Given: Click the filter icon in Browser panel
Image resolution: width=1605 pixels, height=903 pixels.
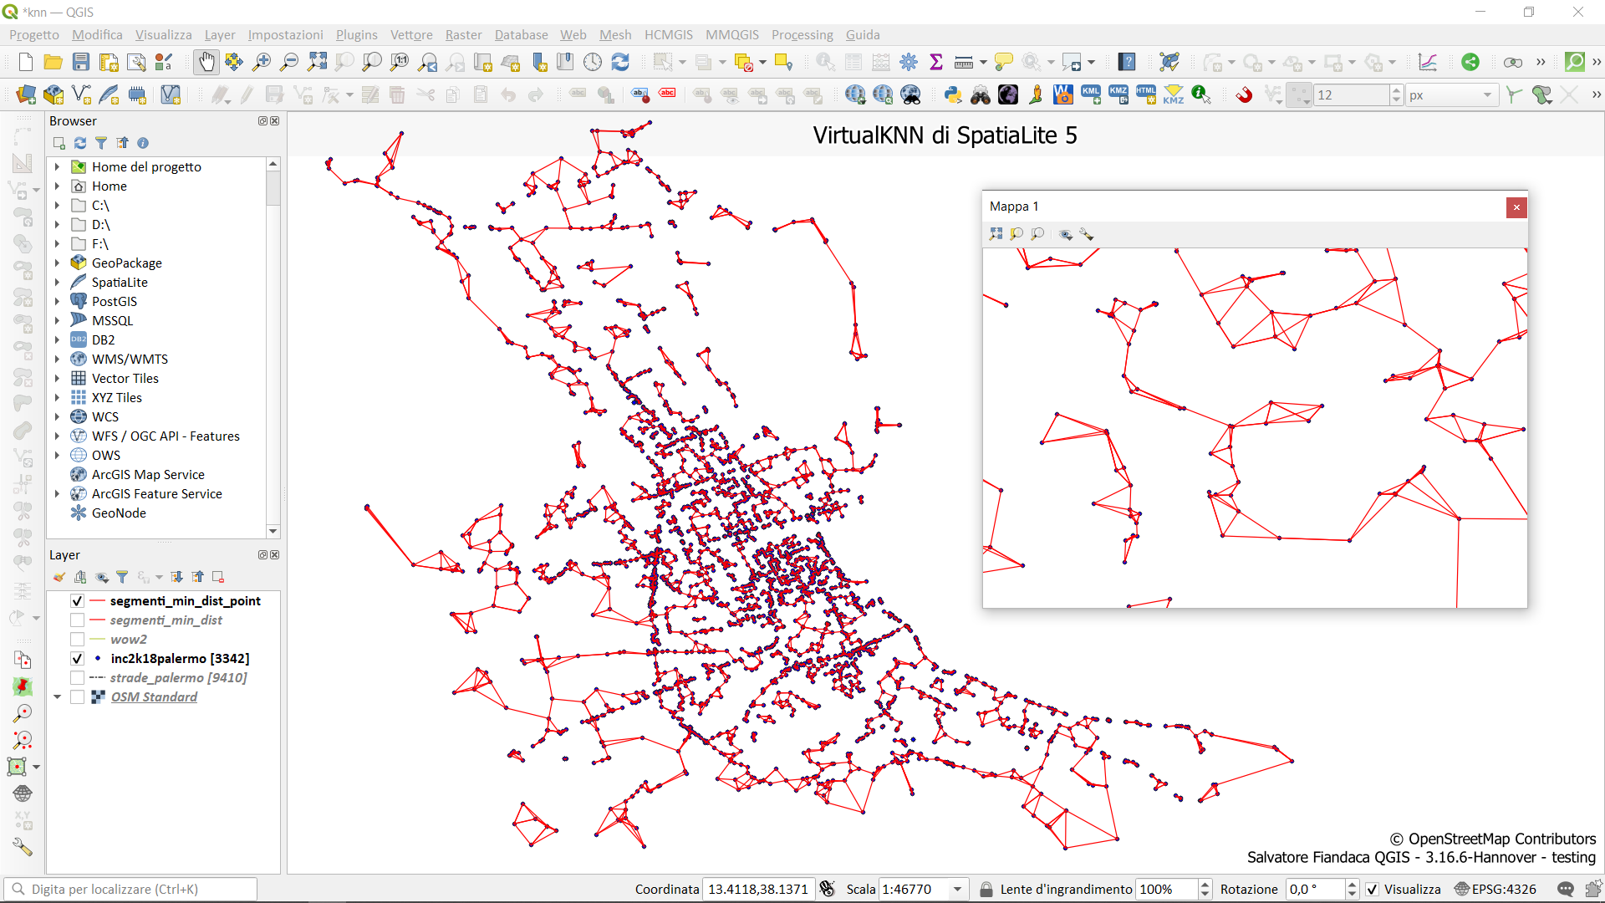Looking at the screenshot, I should 101,143.
